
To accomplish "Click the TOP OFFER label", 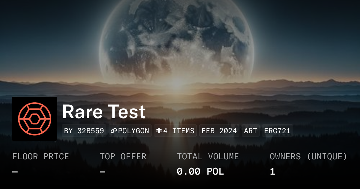I will 123,157.
